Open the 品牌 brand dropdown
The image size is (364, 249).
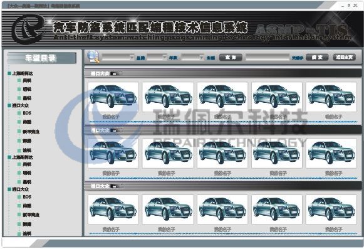click(x=118, y=57)
